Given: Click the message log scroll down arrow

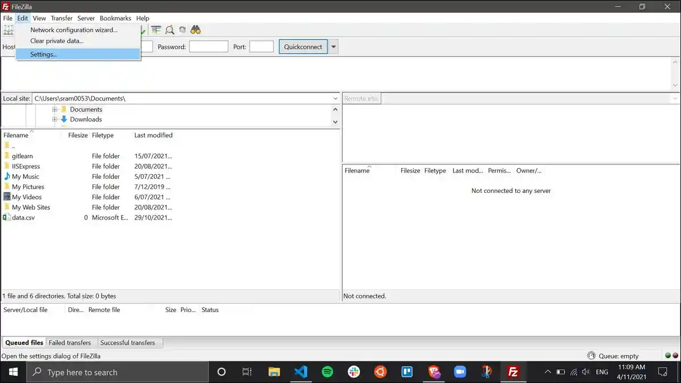Looking at the screenshot, I should 675,85.
